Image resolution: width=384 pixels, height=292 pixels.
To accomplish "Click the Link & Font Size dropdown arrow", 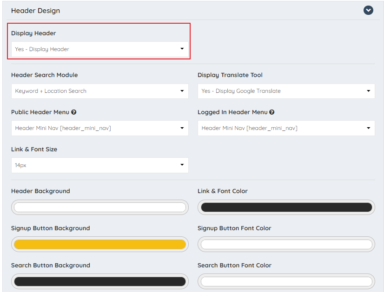I will click(x=182, y=165).
